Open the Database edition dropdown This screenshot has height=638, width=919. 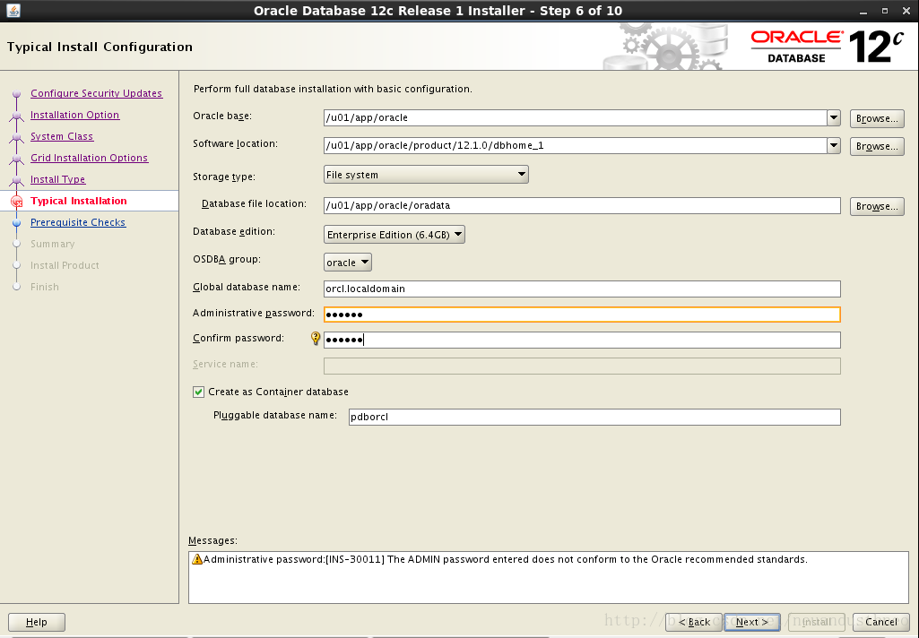click(394, 235)
